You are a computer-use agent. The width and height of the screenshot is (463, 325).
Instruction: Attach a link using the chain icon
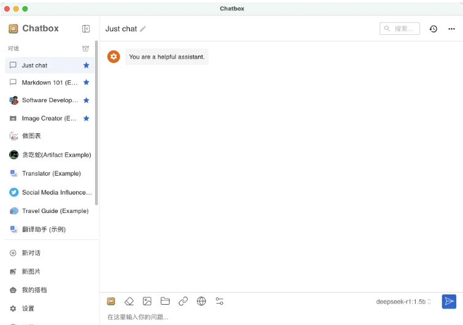click(x=183, y=301)
